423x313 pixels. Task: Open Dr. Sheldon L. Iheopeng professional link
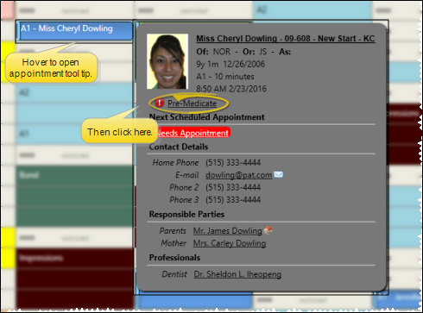[x=237, y=274]
